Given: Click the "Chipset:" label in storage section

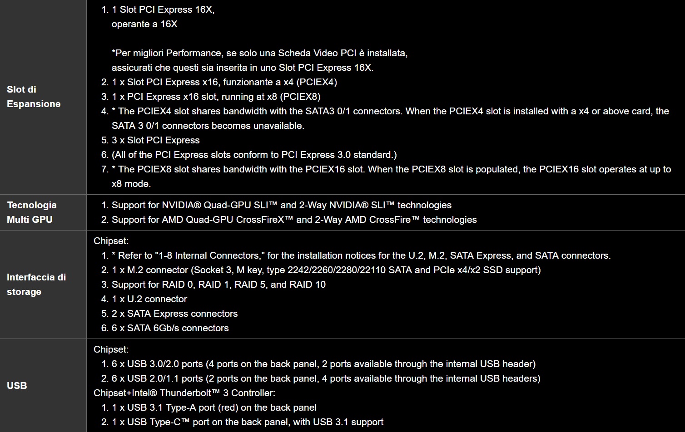Looking at the screenshot, I should coord(111,241).
